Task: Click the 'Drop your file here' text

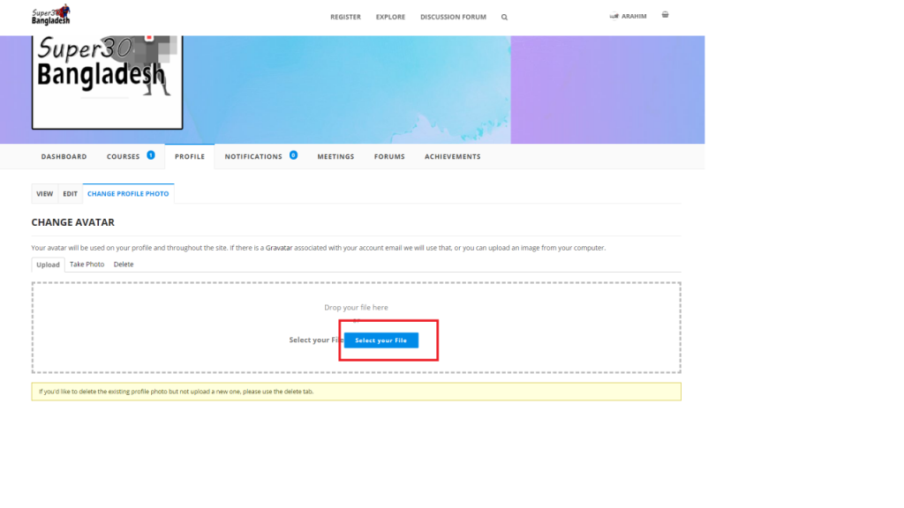Action: [x=356, y=308]
